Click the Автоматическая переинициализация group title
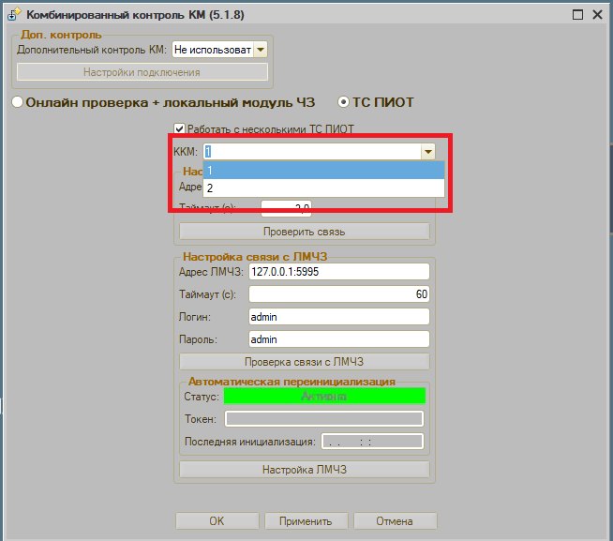 click(292, 382)
